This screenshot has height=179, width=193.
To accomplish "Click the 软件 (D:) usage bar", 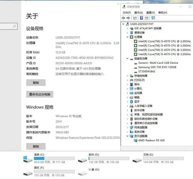I will tap(109, 158).
